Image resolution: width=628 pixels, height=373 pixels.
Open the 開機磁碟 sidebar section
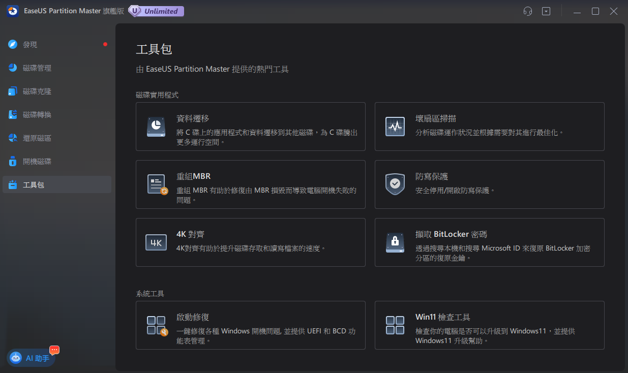57,162
